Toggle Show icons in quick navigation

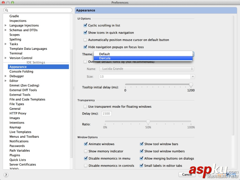pos(85,32)
